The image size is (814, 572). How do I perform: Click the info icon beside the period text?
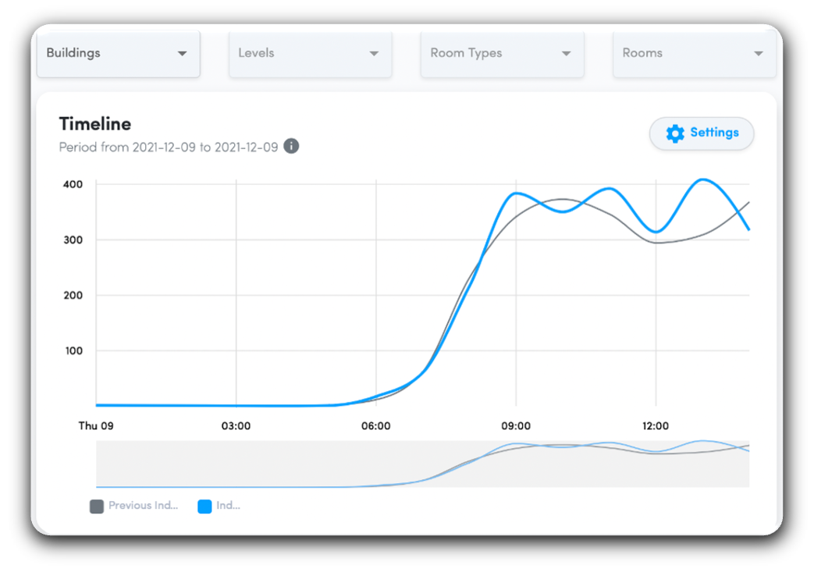click(x=291, y=146)
